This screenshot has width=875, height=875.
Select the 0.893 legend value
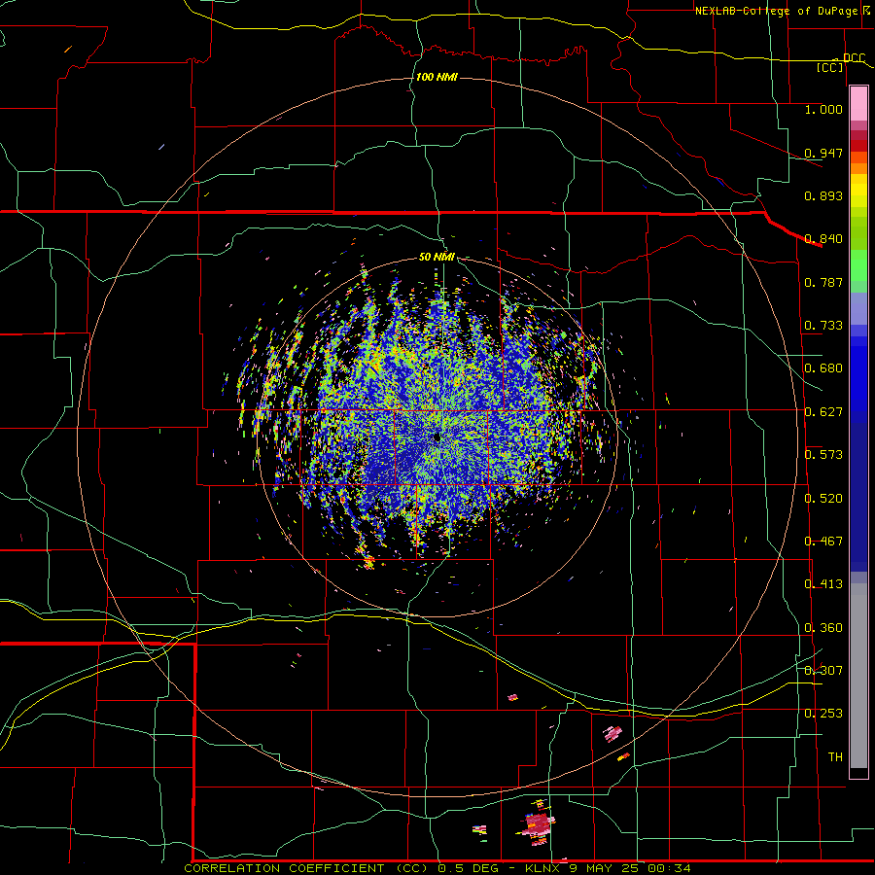[x=823, y=195]
